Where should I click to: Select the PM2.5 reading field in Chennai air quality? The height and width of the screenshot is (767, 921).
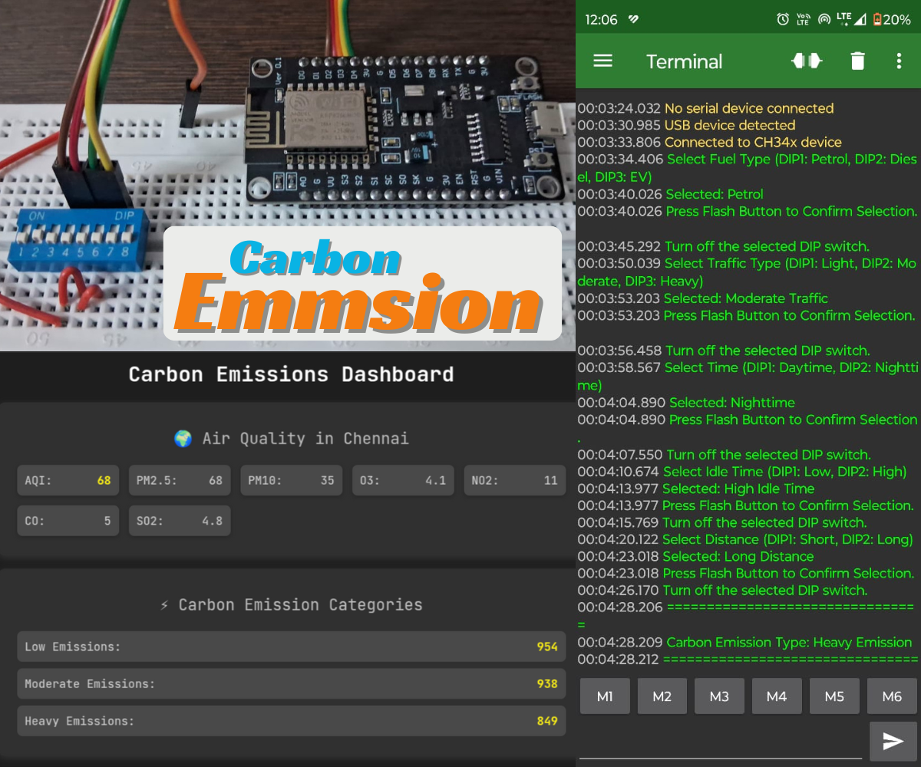click(x=180, y=480)
